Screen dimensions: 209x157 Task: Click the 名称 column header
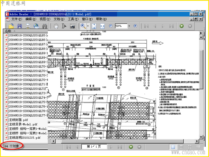tap(8, 31)
